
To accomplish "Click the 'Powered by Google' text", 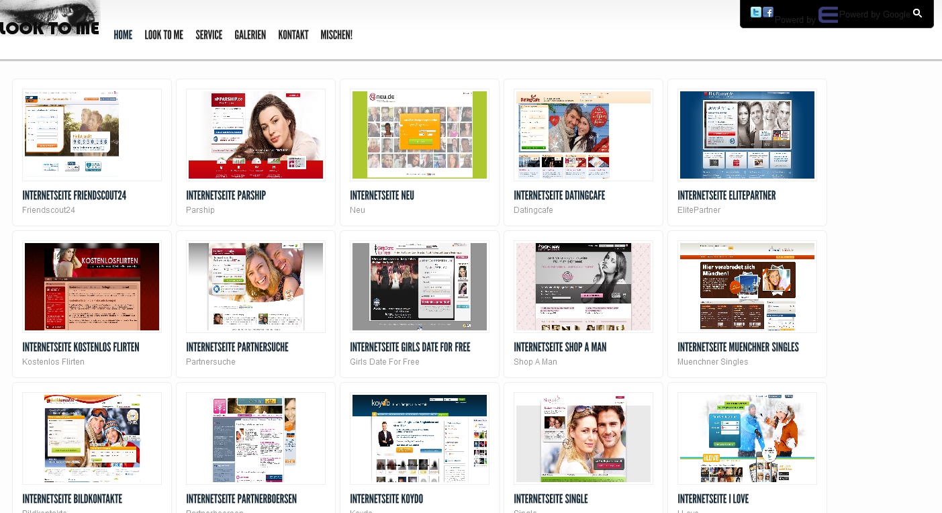I will click(x=875, y=15).
